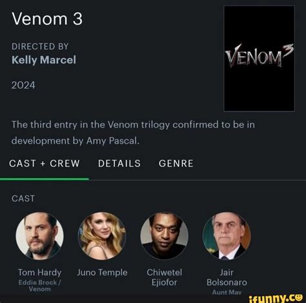Open the Chiwetel Ejiofor name link
Screen dimensions: 306x303
(x=165, y=277)
